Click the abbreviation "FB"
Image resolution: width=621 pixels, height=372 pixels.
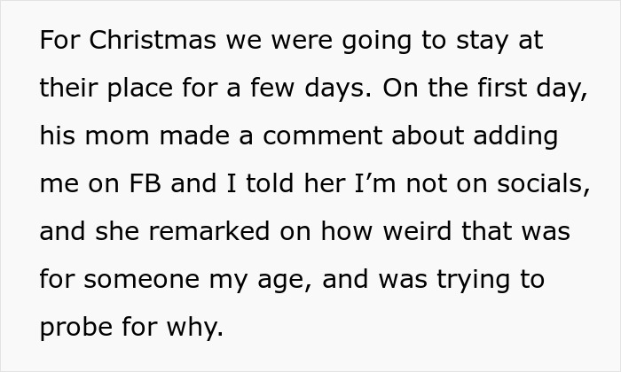point(154,184)
